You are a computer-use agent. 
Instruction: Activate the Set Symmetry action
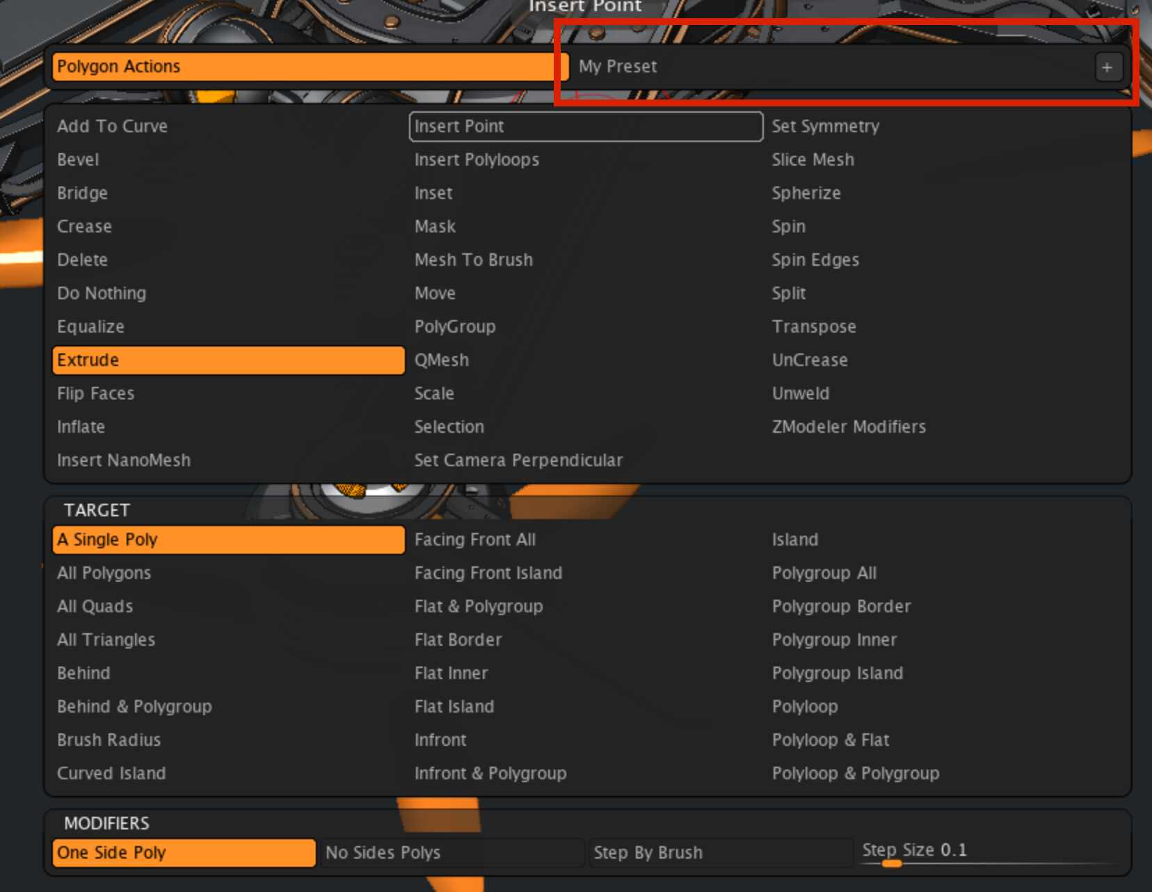(x=825, y=126)
